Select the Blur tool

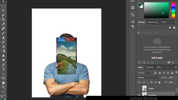coord(3,56)
